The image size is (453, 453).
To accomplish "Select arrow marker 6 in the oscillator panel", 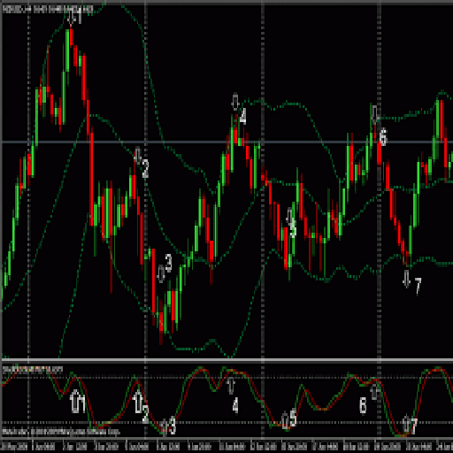I will [x=374, y=392].
